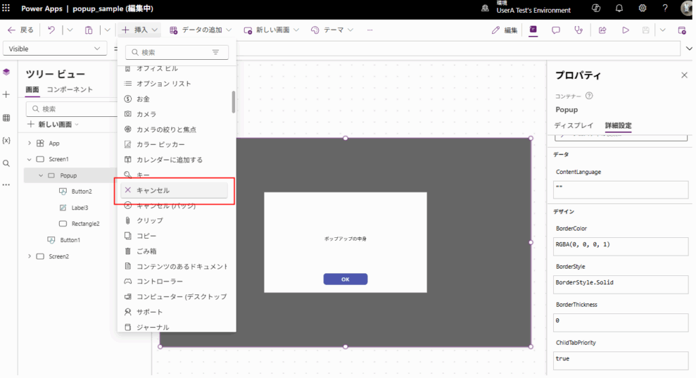Open the data table sidebar icon
The width and height of the screenshot is (696, 378).
point(6,118)
